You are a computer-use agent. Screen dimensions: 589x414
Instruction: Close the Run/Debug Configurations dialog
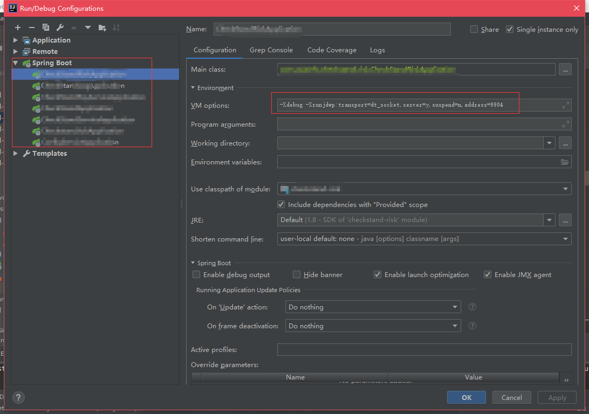click(x=577, y=8)
